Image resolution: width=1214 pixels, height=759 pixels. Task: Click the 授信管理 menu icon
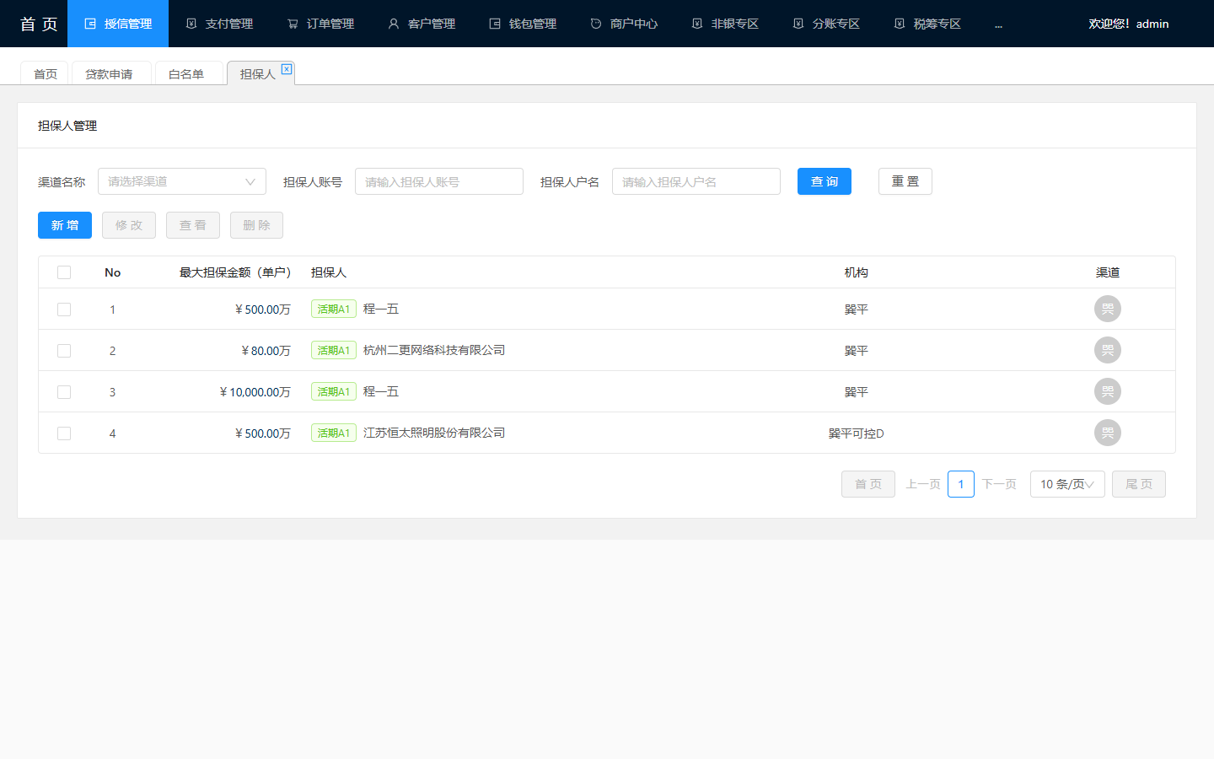90,24
